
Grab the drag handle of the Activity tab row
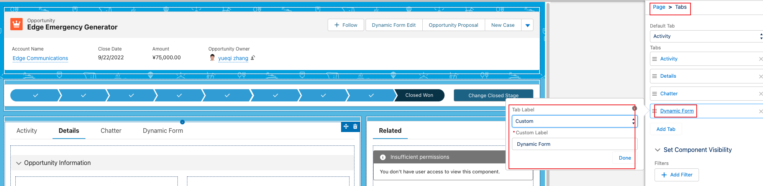click(x=655, y=59)
